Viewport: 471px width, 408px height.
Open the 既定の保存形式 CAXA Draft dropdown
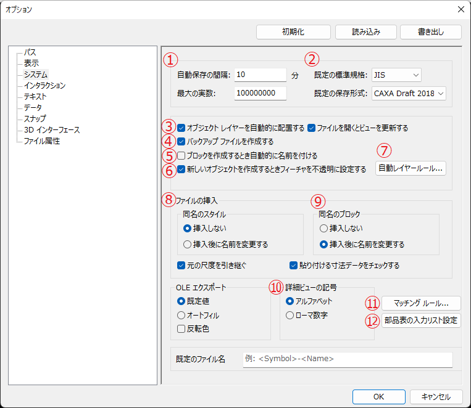tap(409, 93)
